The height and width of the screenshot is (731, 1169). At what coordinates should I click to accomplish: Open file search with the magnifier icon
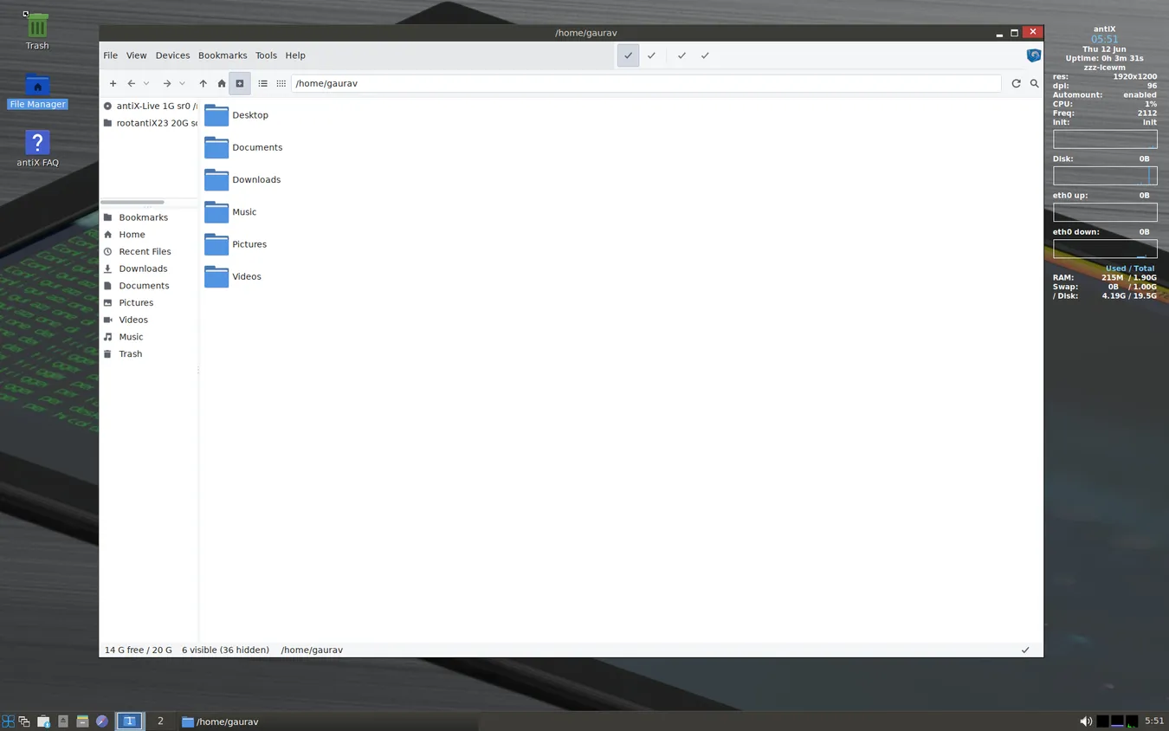point(1034,83)
